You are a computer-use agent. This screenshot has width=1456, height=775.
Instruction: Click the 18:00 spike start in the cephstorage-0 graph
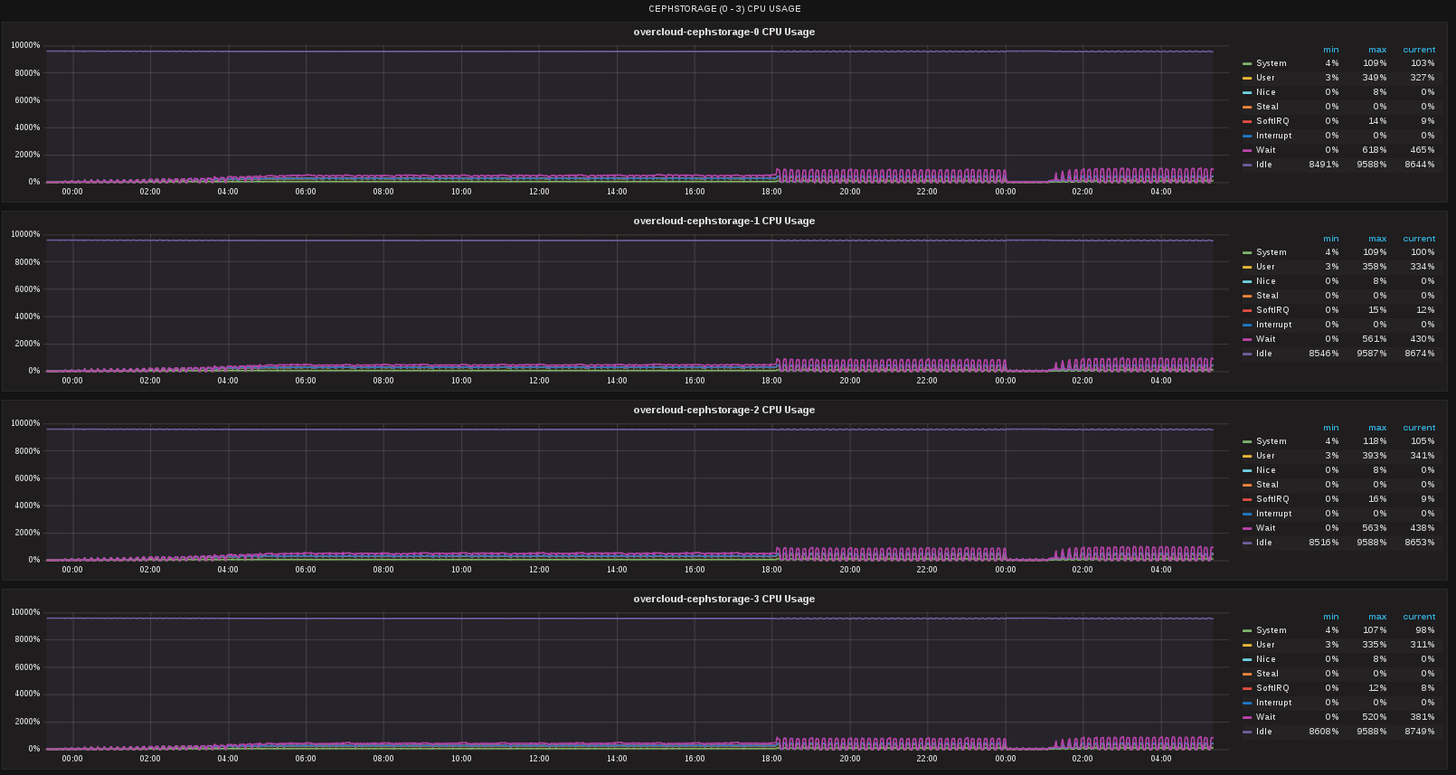(776, 172)
